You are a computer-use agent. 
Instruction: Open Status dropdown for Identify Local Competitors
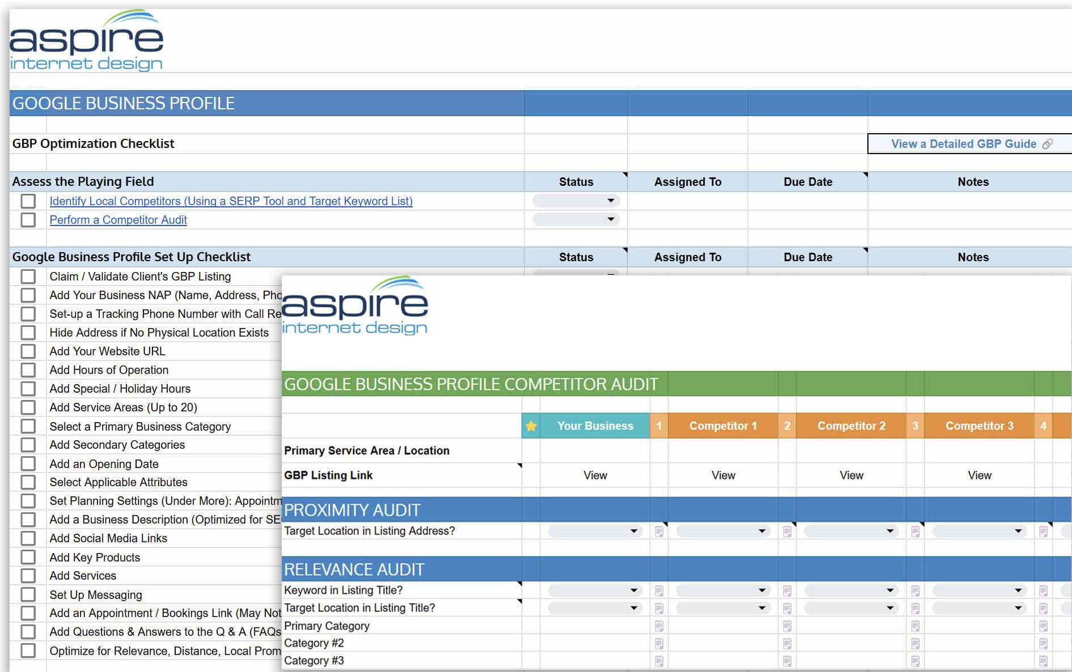coord(576,201)
